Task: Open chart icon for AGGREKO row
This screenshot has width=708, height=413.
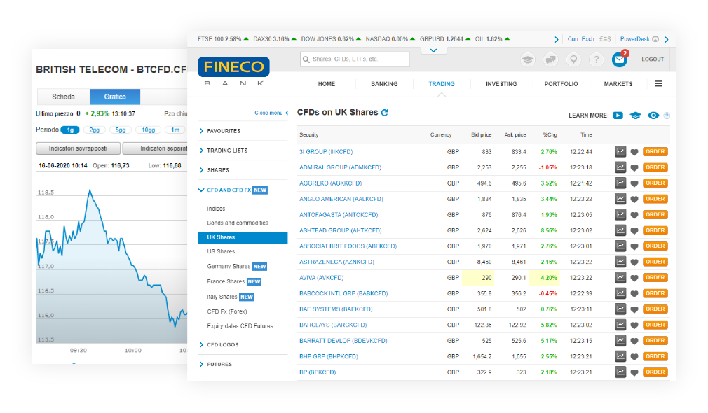Action: tap(620, 183)
